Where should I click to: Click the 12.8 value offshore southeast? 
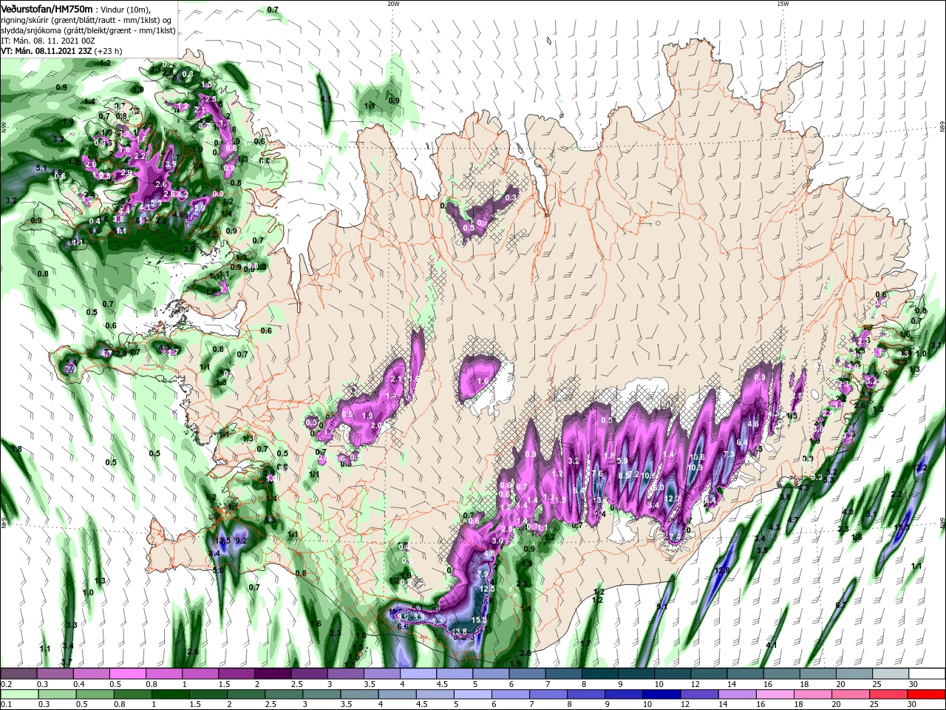[722, 570]
